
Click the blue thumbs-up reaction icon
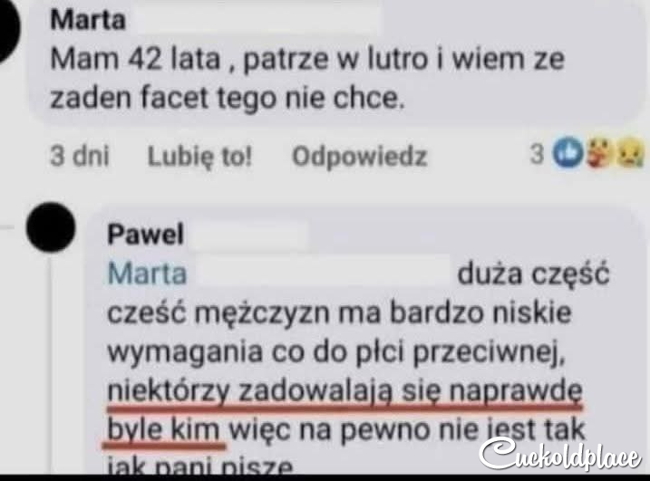[x=568, y=153]
